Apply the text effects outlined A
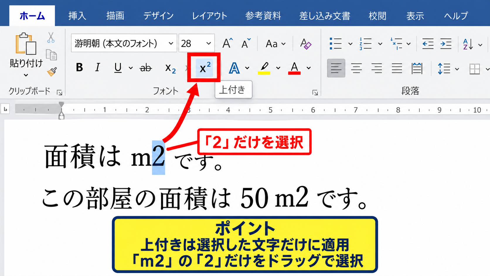The height and width of the screenshot is (276, 490). (234, 68)
